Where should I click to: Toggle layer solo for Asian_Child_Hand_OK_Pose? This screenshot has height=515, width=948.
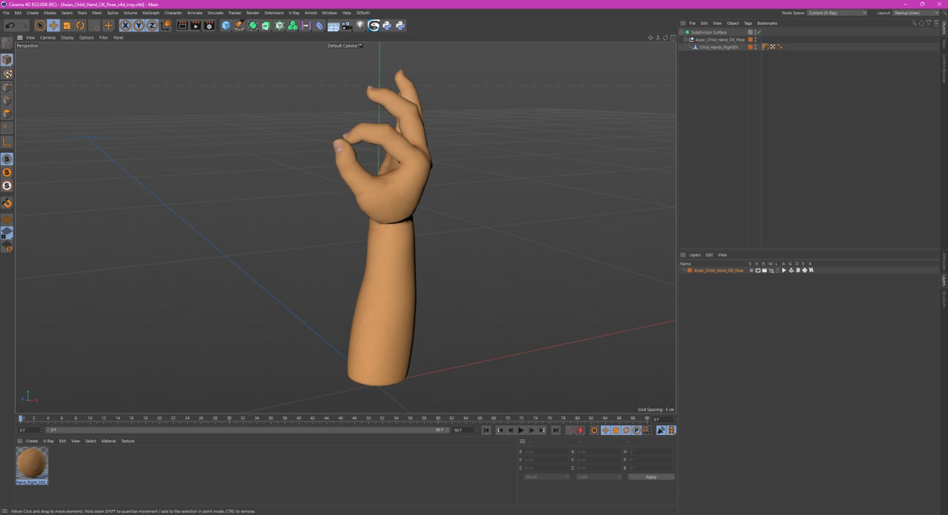[x=751, y=271]
